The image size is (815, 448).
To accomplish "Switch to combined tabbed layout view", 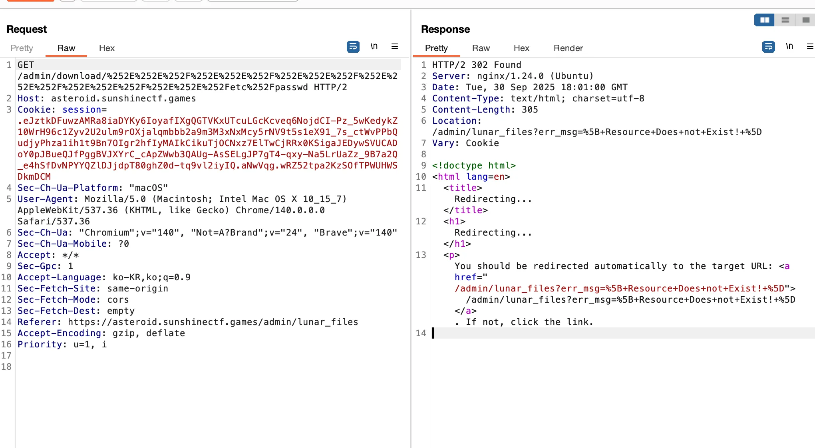I will [x=806, y=20].
